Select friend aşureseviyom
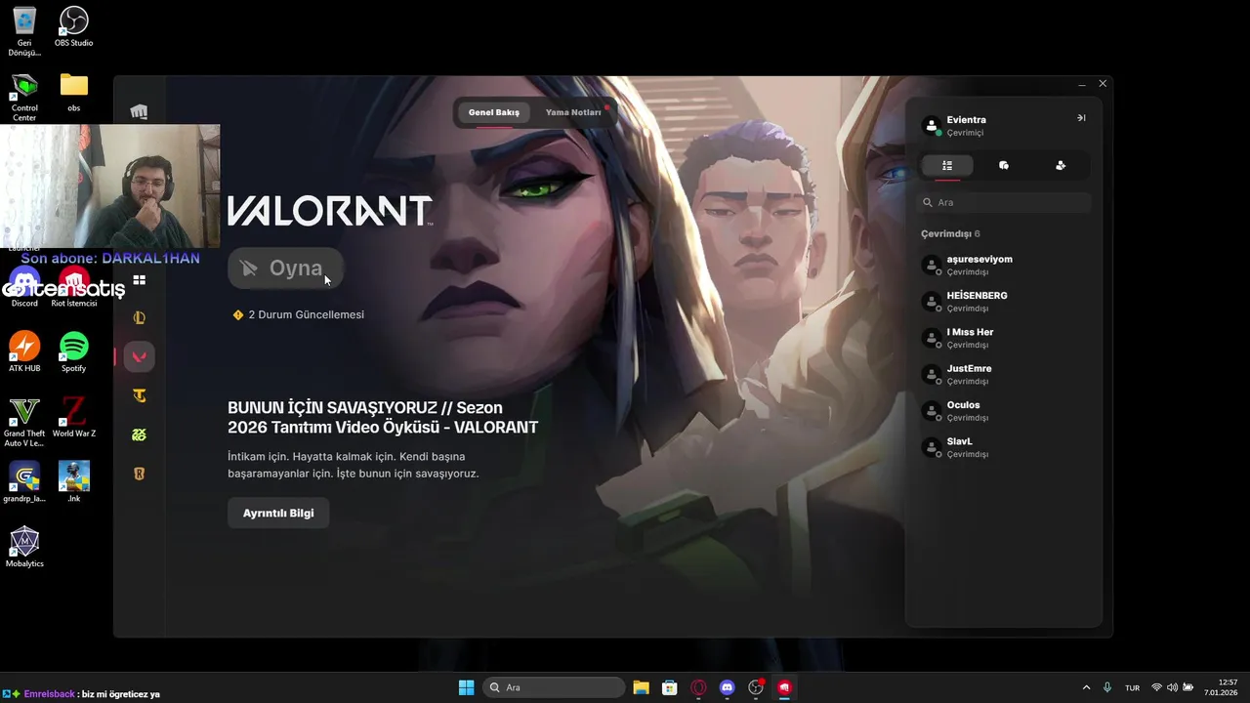The width and height of the screenshot is (1250, 703). [1003, 265]
